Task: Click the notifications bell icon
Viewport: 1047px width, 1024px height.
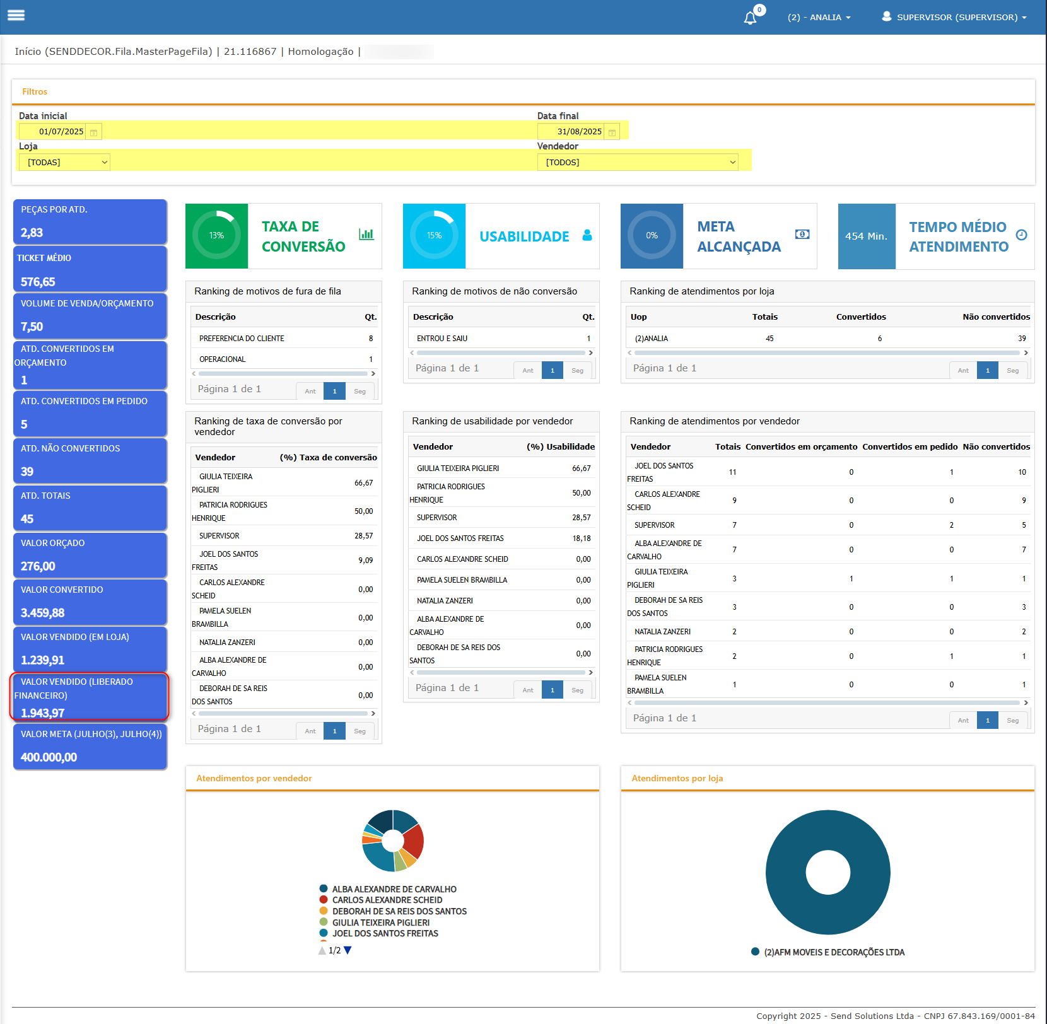Action: pos(750,18)
